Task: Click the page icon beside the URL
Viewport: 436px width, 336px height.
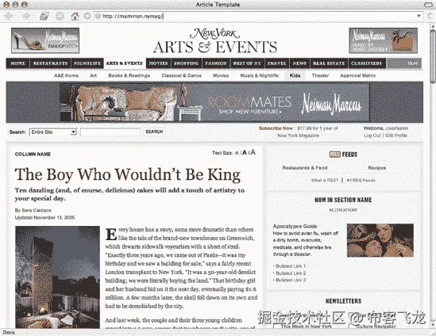Action: coord(98,16)
